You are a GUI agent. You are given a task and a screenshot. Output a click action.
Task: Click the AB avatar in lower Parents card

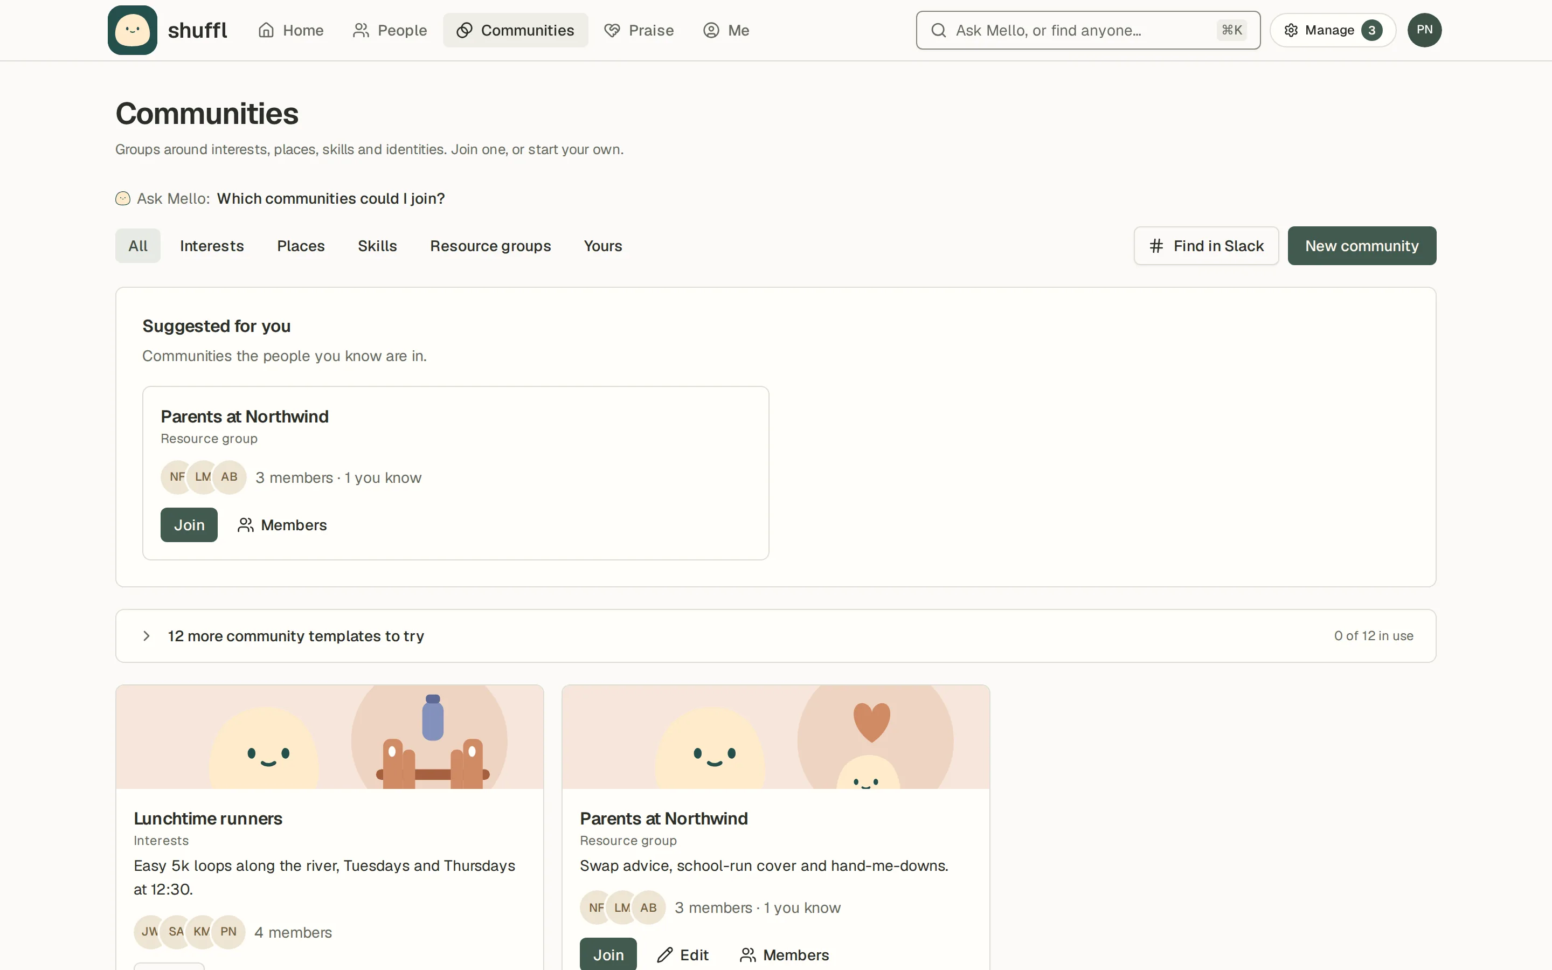[x=648, y=908]
